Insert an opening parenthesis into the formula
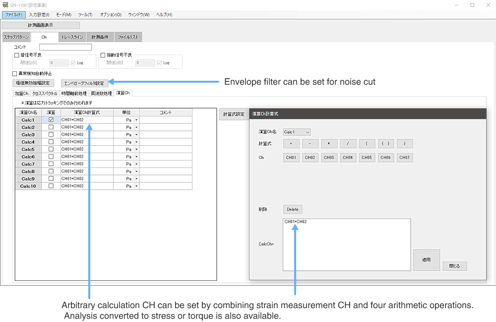 click(x=367, y=144)
